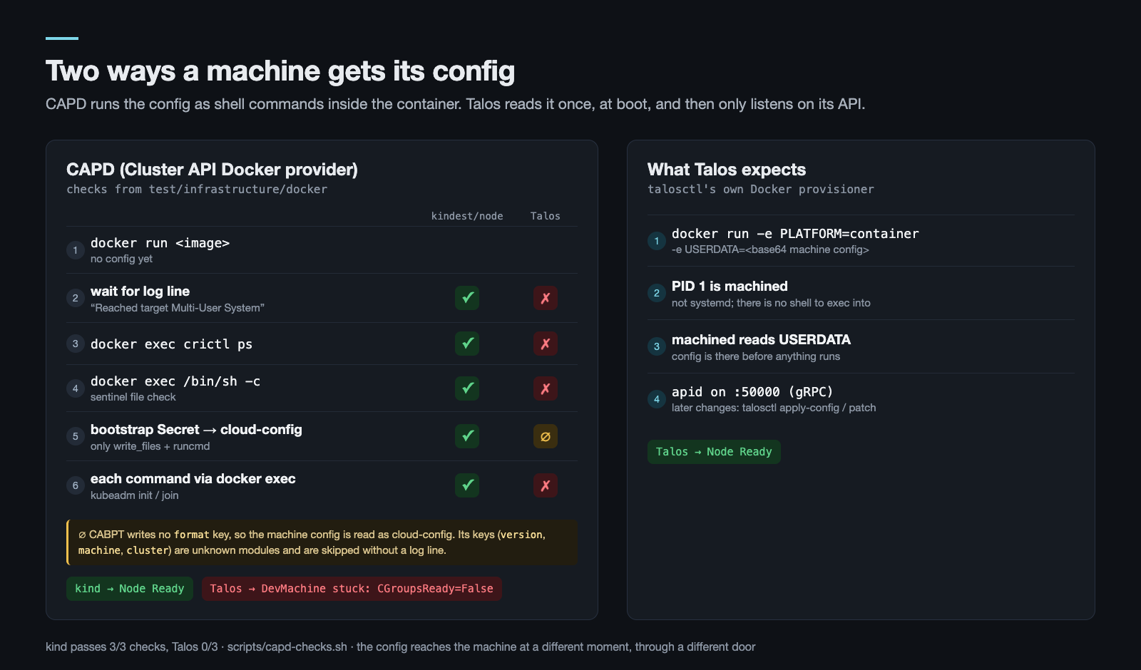
Task: Click the green check for docker exec crictl ps
Action: point(467,344)
